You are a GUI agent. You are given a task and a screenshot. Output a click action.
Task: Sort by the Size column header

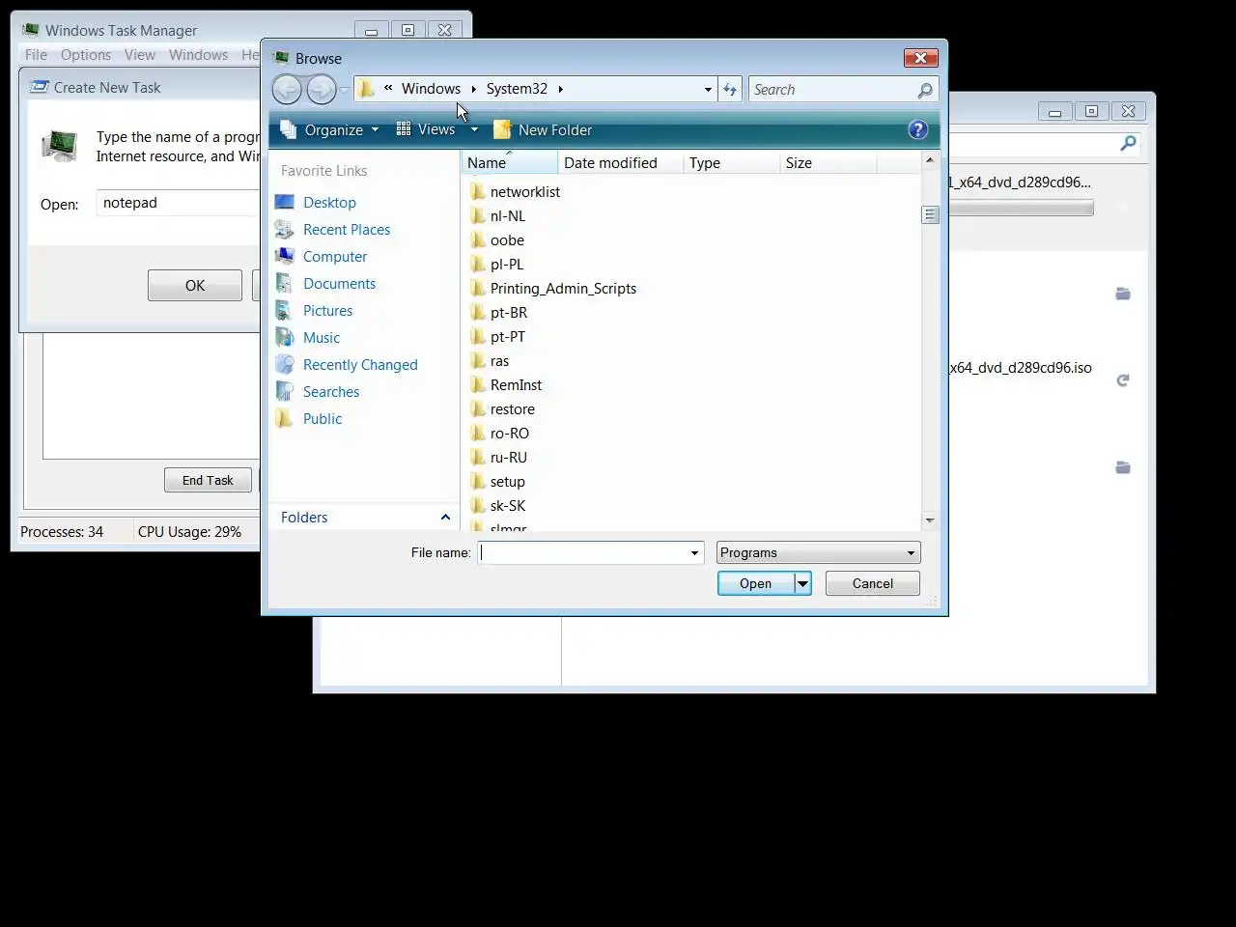(828, 163)
